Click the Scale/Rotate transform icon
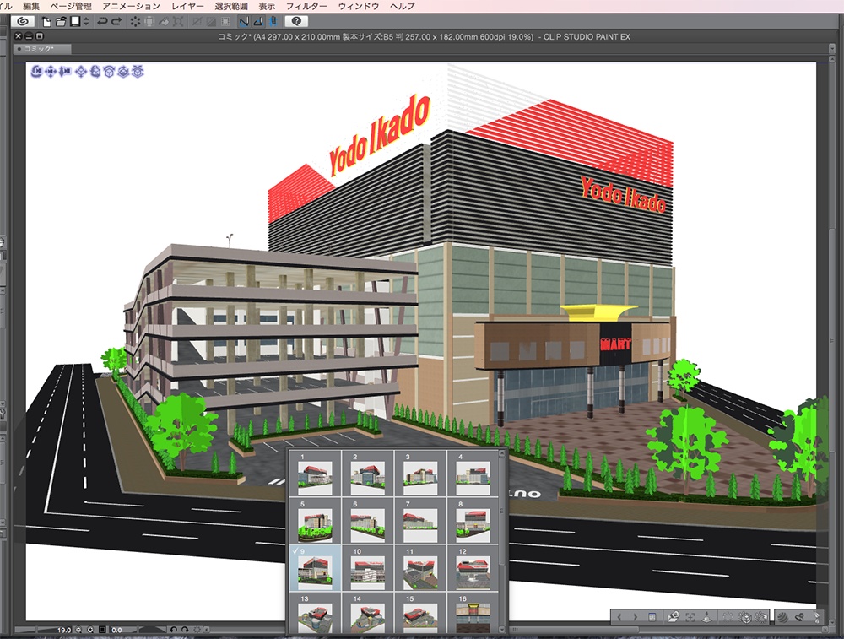 (x=179, y=22)
